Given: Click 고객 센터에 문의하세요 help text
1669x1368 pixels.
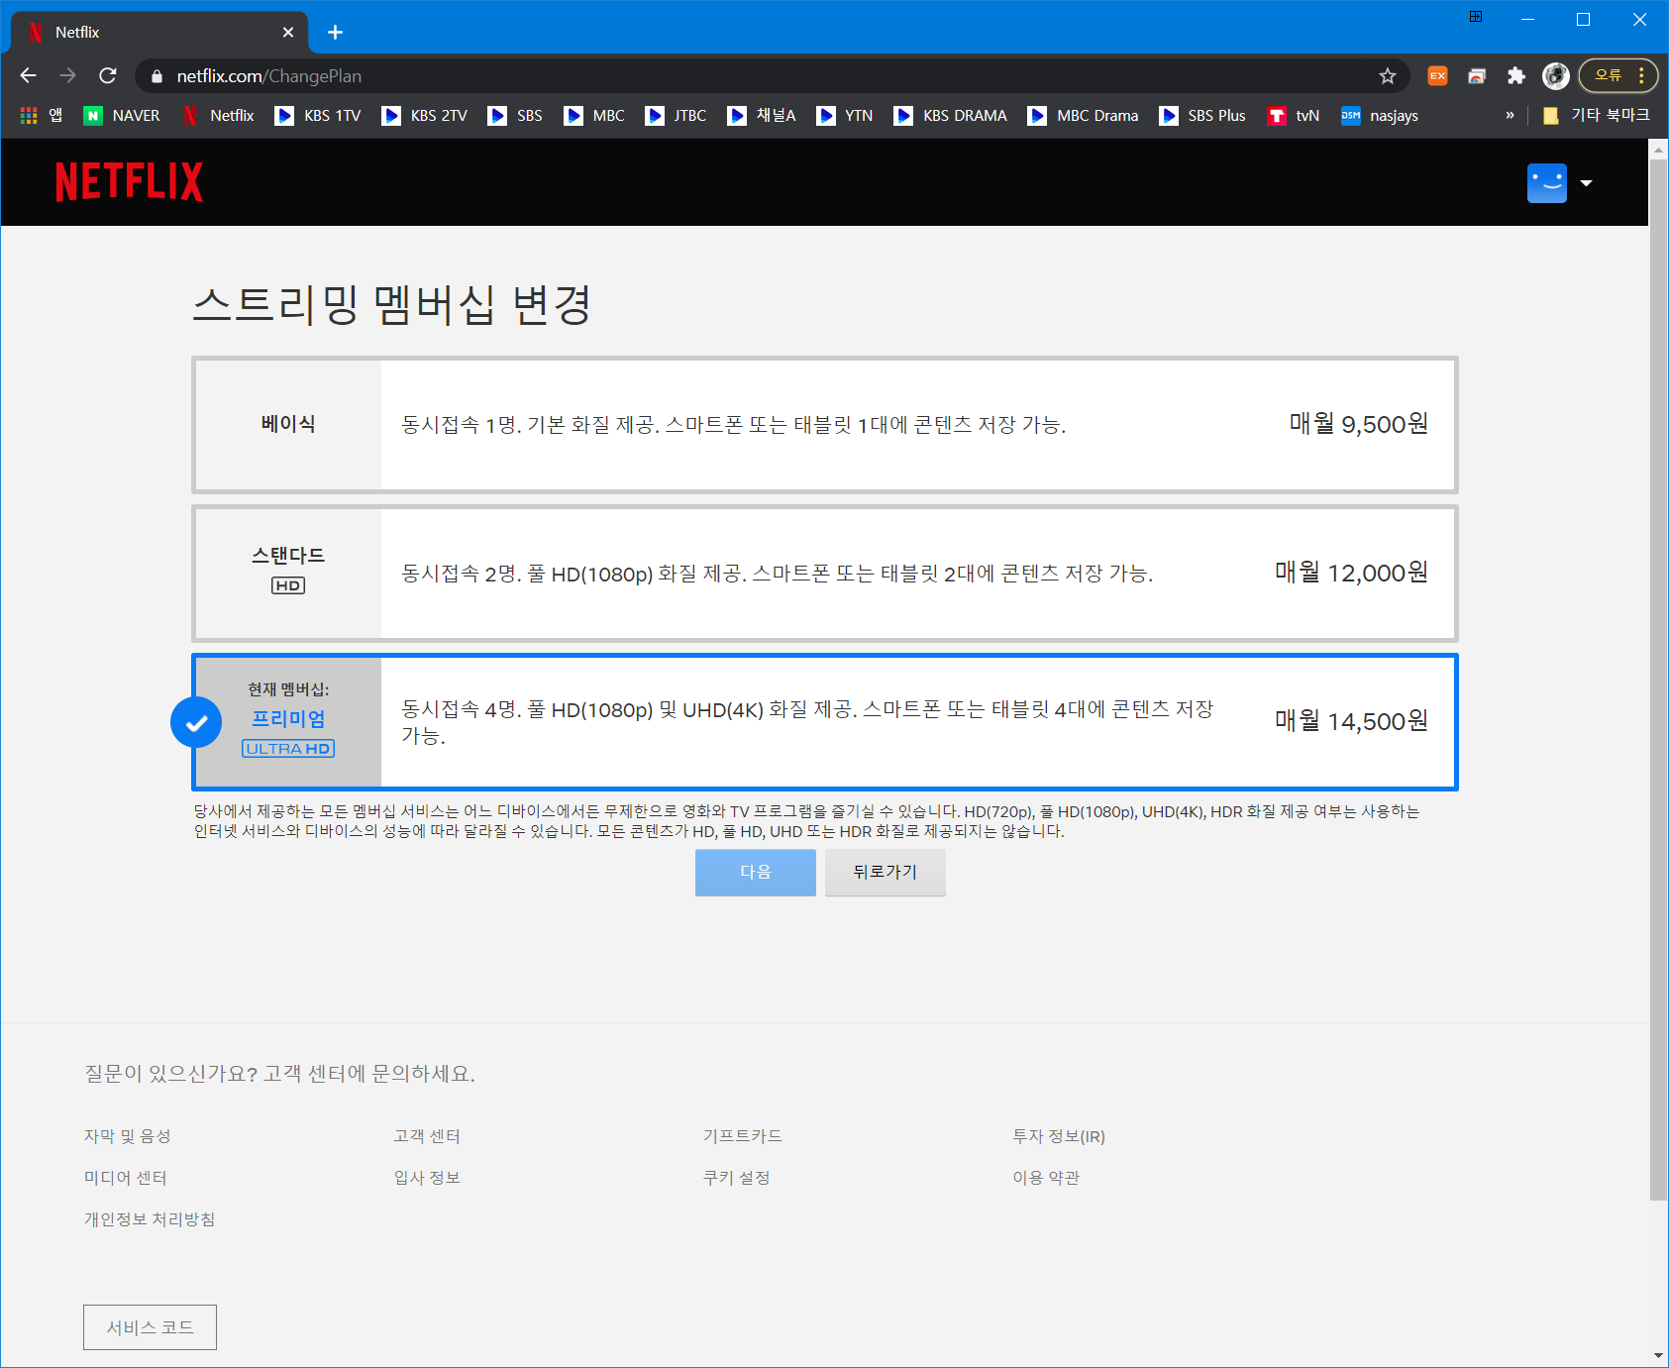Looking at the screenshot, I should [369, 1074].
